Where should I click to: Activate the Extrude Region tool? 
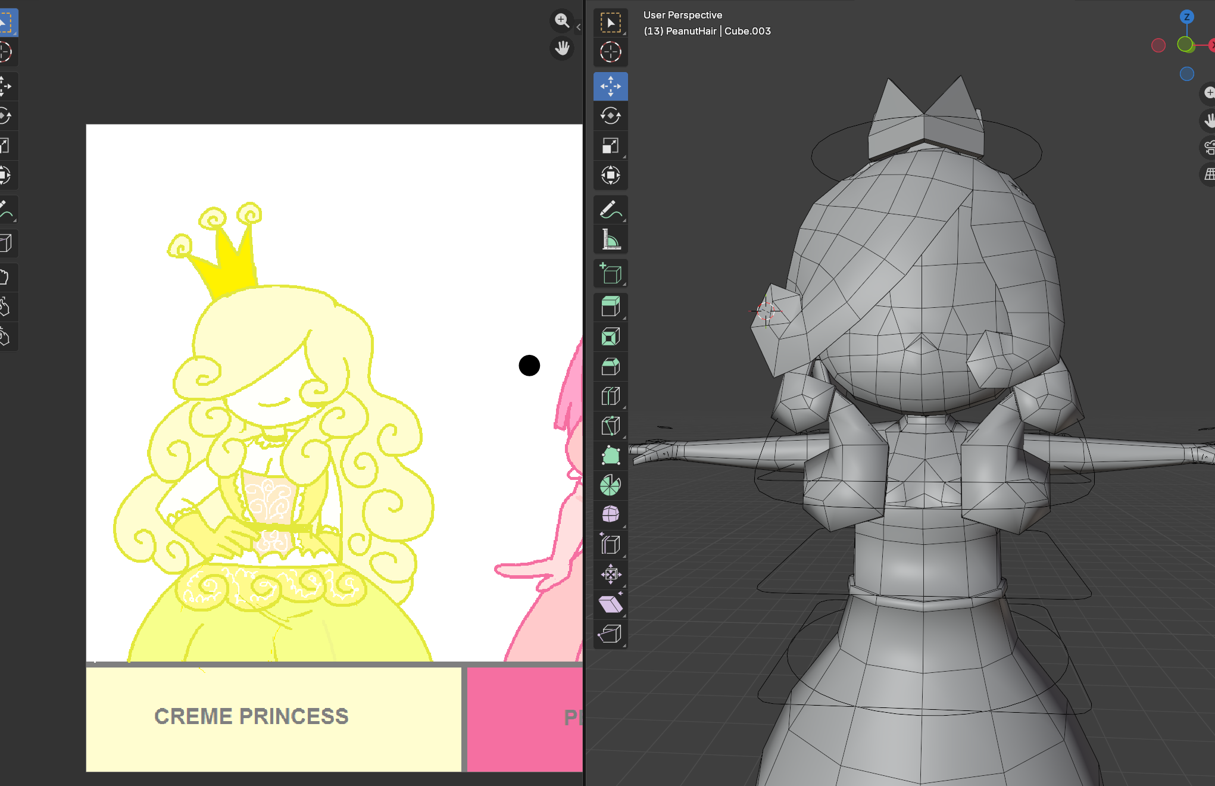610,307
